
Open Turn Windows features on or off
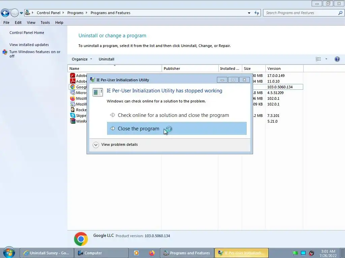(35, 54)
